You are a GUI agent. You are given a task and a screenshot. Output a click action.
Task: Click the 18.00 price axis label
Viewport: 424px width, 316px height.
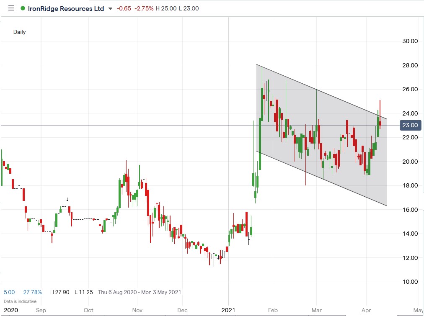(410, 185)
